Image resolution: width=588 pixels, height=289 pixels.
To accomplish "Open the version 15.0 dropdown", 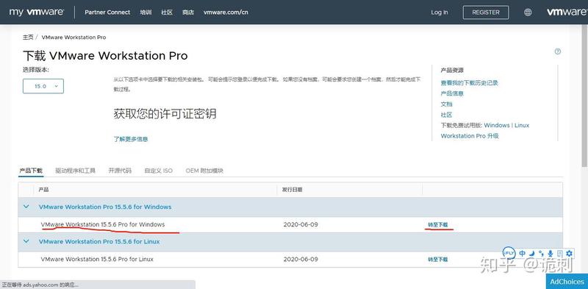I will tap(43, 86).
